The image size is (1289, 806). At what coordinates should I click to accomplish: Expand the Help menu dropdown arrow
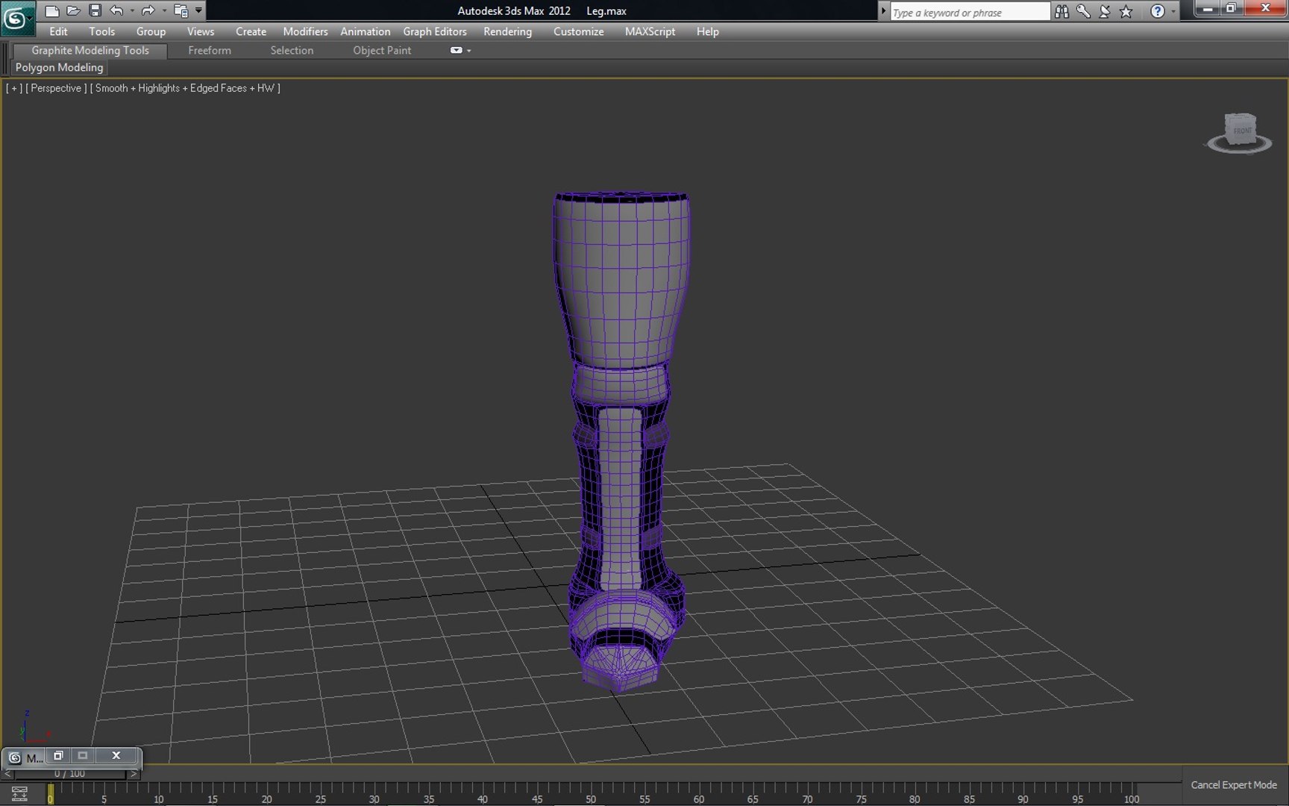coord(1173,11)
